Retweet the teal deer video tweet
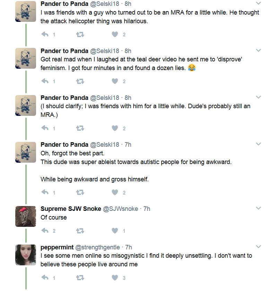This screenshot has width=275, height=291. click(x=80, y=81)
